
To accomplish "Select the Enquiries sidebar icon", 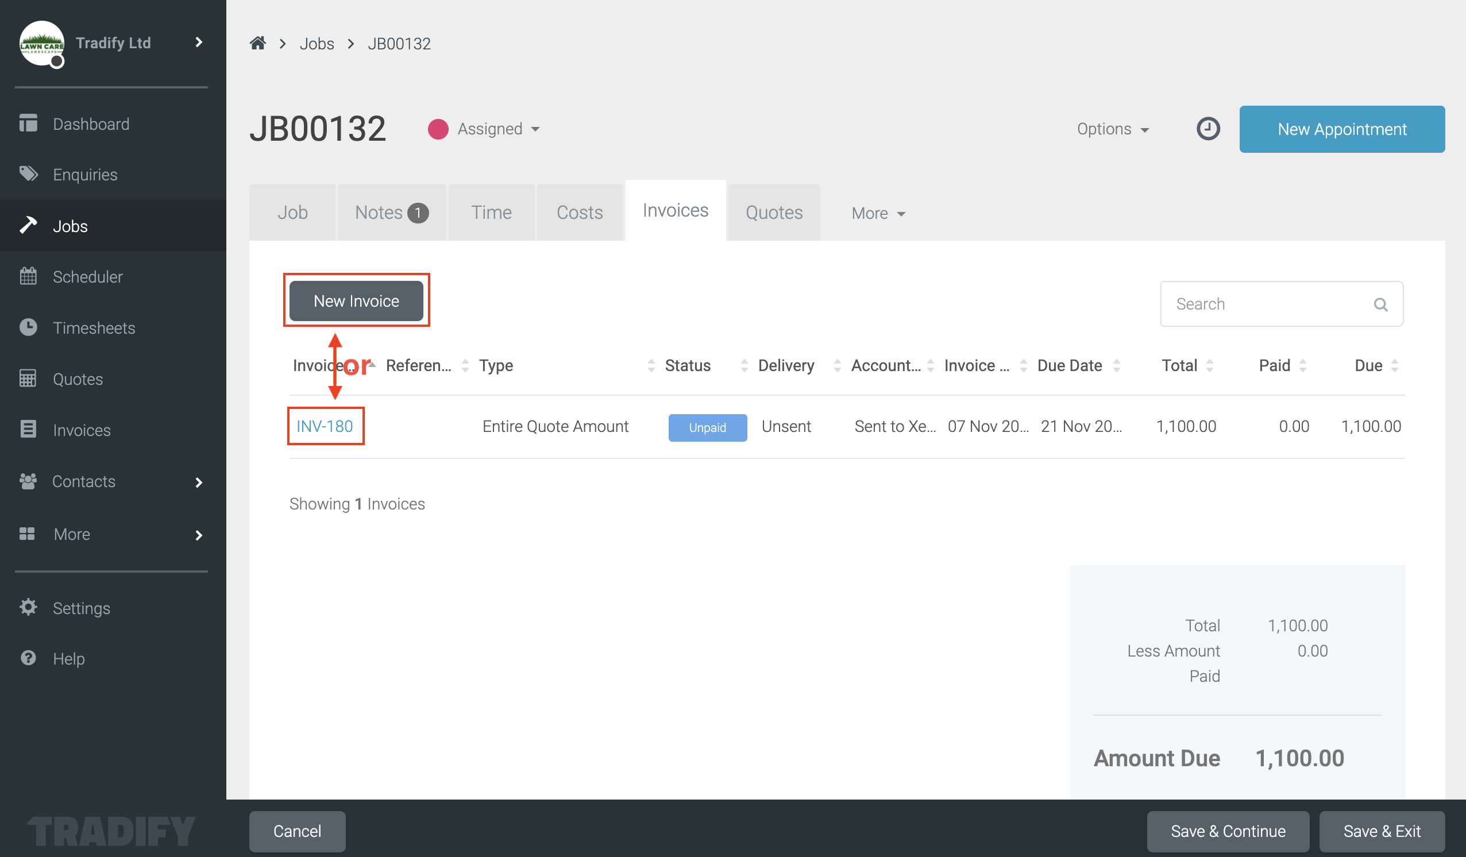I will (28, 174).
